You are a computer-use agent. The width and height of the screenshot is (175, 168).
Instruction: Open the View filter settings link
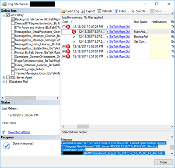(x=19, y=132)
